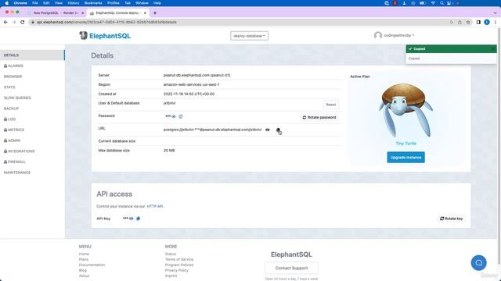Open the HTTP API link
The image size is (501, 281).
coord(155,206)
